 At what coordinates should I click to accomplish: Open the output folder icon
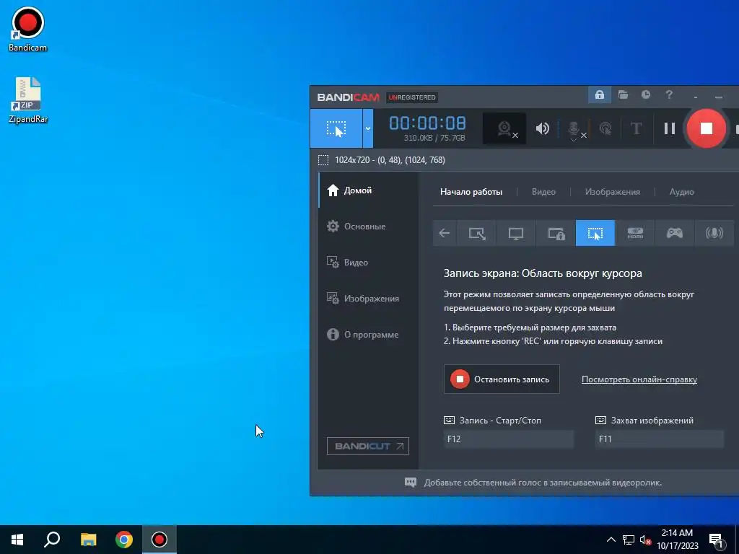(x=623, y=95)
